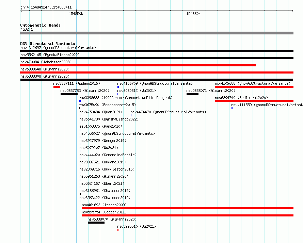
Task: Select the nsv5562145 ByrskaBishop2022 variant label
Action: pos(50,55)
